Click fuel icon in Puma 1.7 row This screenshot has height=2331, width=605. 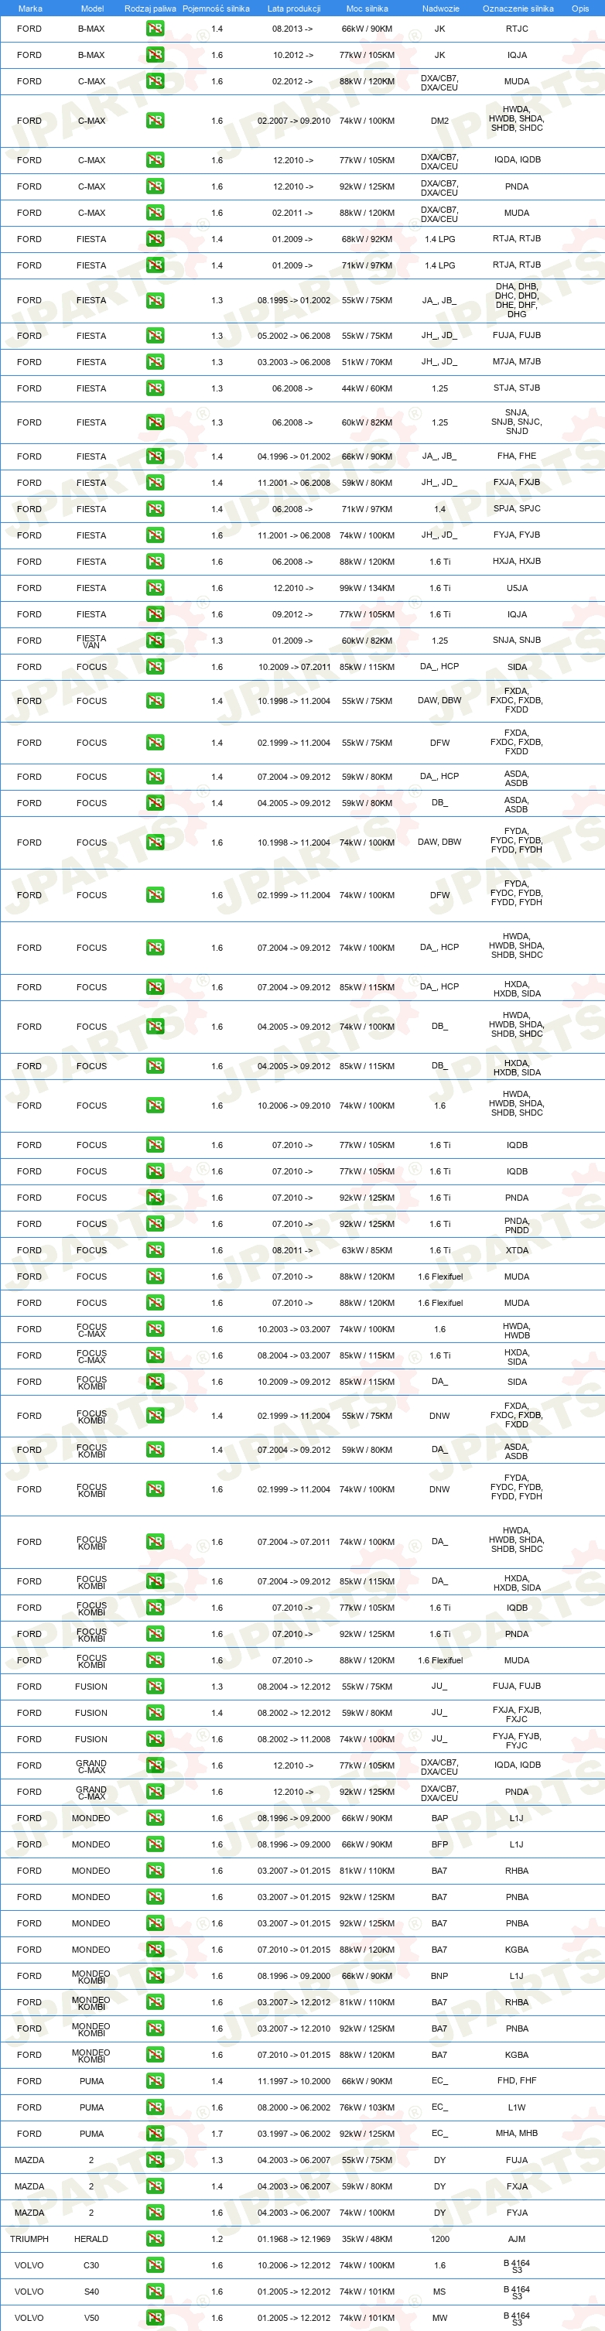(155, 2134)
